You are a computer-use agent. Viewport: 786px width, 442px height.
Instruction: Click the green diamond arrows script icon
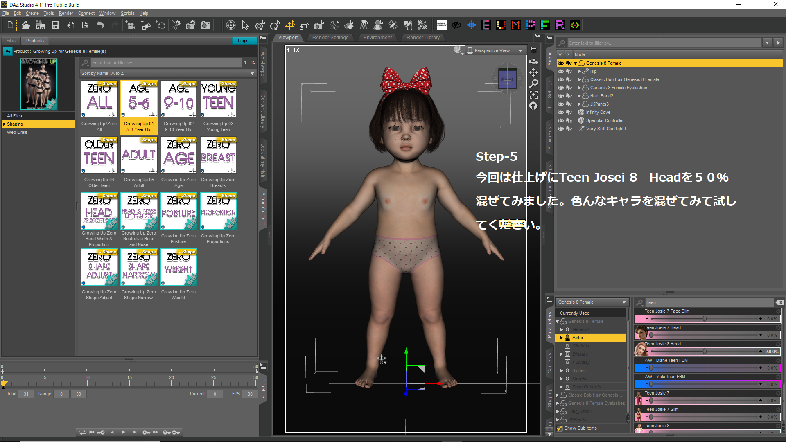pos(575,25)
